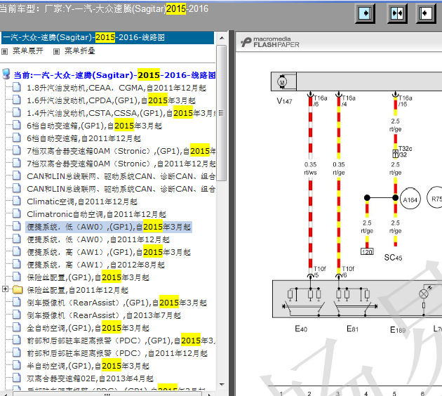Screen dimensions: 442x396
Task: Click the vertical scrollbar thumb of tree panel
Action: pos(222,113)
